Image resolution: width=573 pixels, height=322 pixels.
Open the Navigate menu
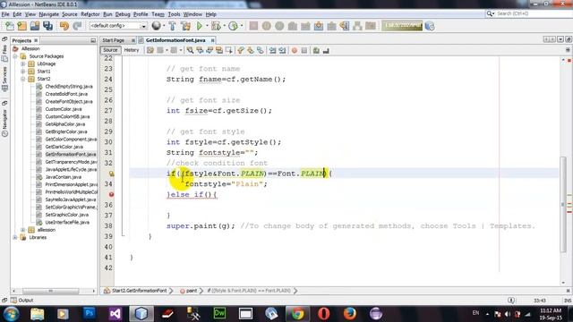click(49, 14)
